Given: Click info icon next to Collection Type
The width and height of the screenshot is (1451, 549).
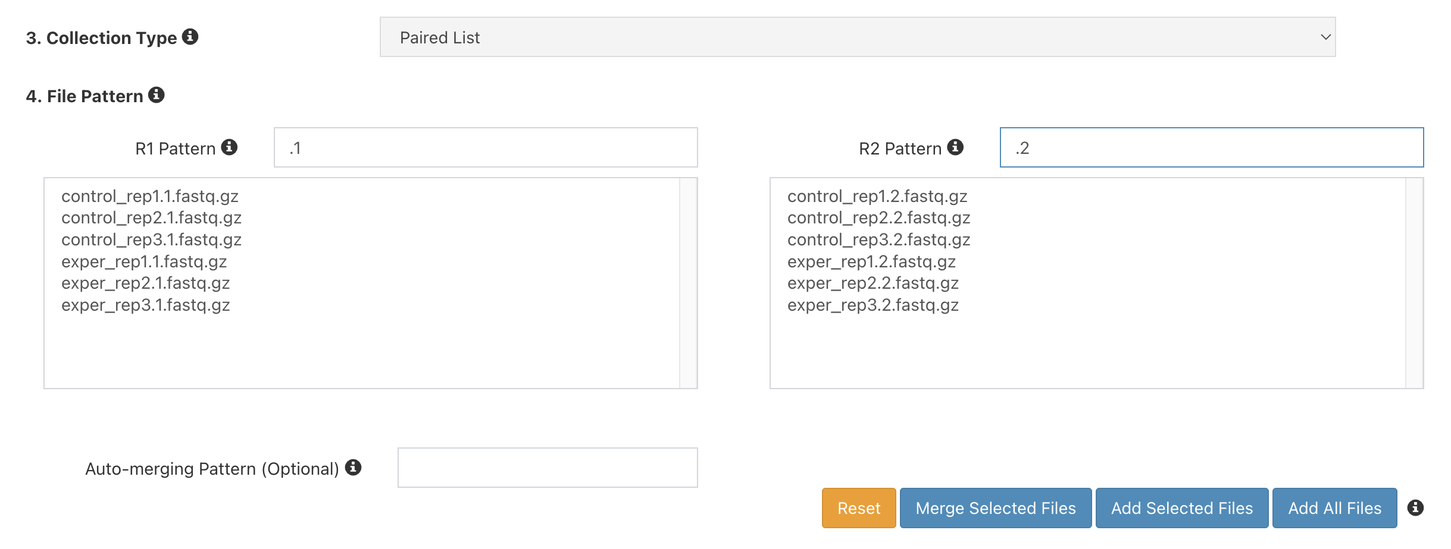Looking at the screenshot, I should click(190, 37).
